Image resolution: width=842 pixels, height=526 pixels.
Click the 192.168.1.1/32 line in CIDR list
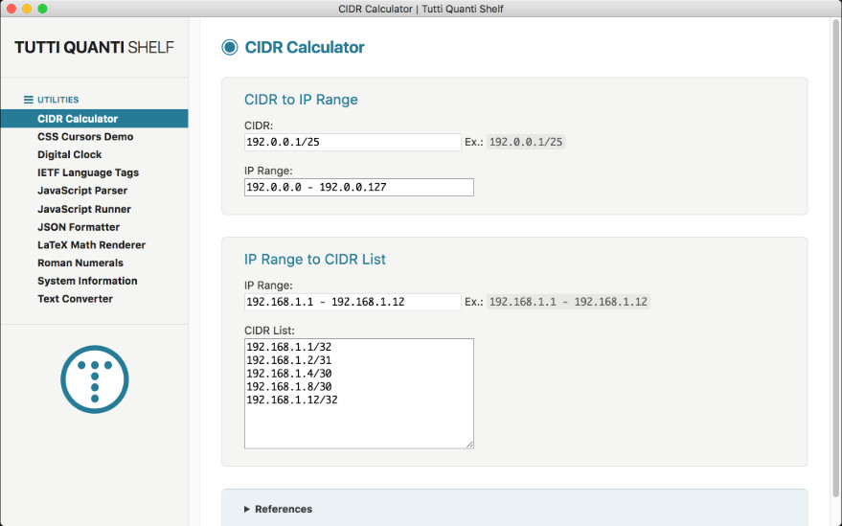[289, 347]
